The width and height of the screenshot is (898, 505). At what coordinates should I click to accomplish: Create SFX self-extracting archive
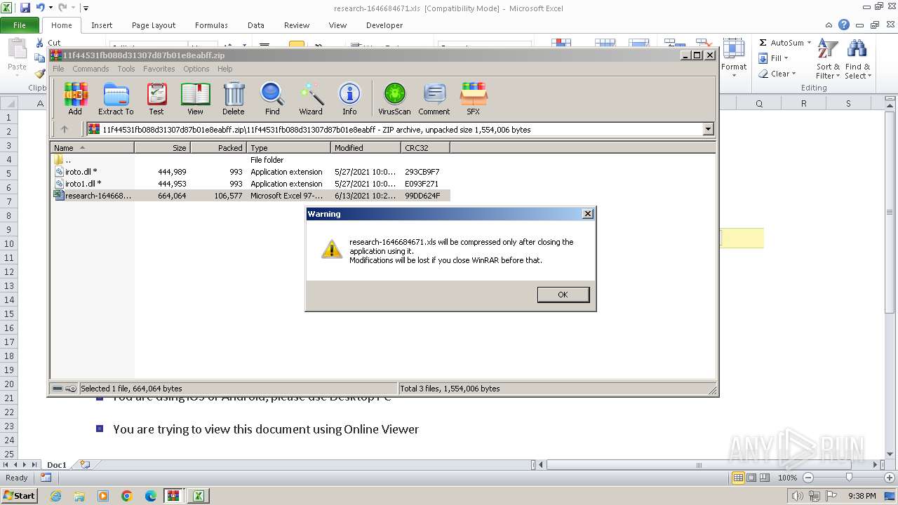(474, 98)
